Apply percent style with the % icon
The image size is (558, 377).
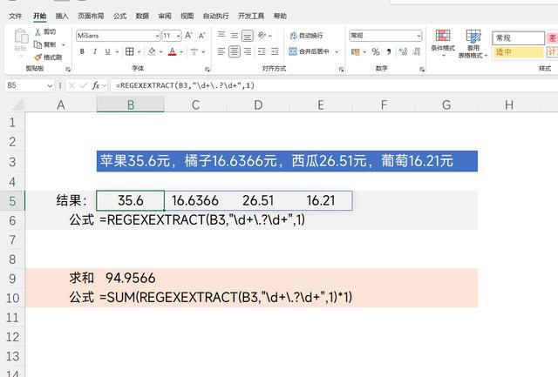[376, 52]
